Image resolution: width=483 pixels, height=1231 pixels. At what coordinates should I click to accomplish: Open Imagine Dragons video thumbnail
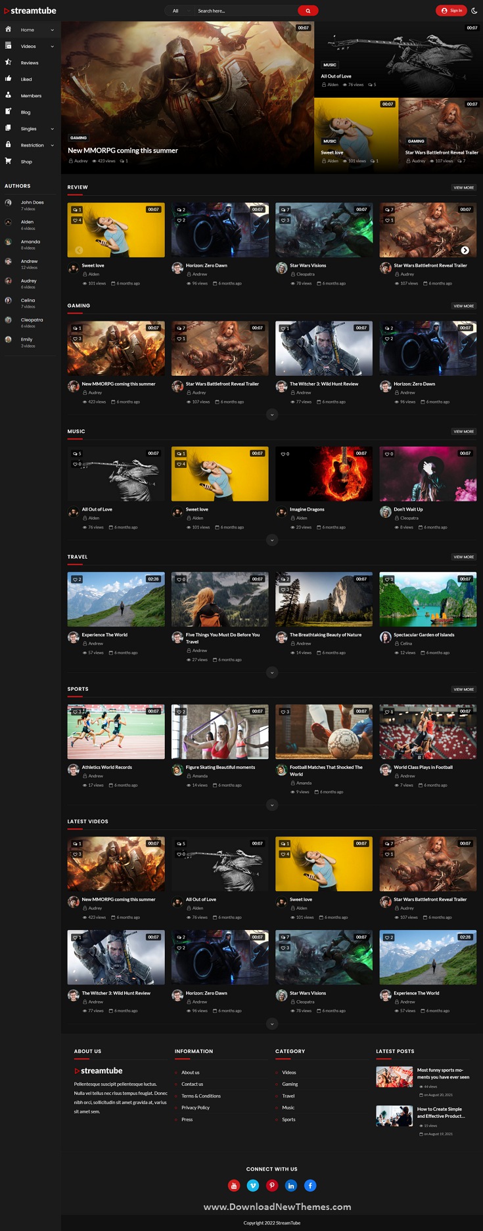324,474
